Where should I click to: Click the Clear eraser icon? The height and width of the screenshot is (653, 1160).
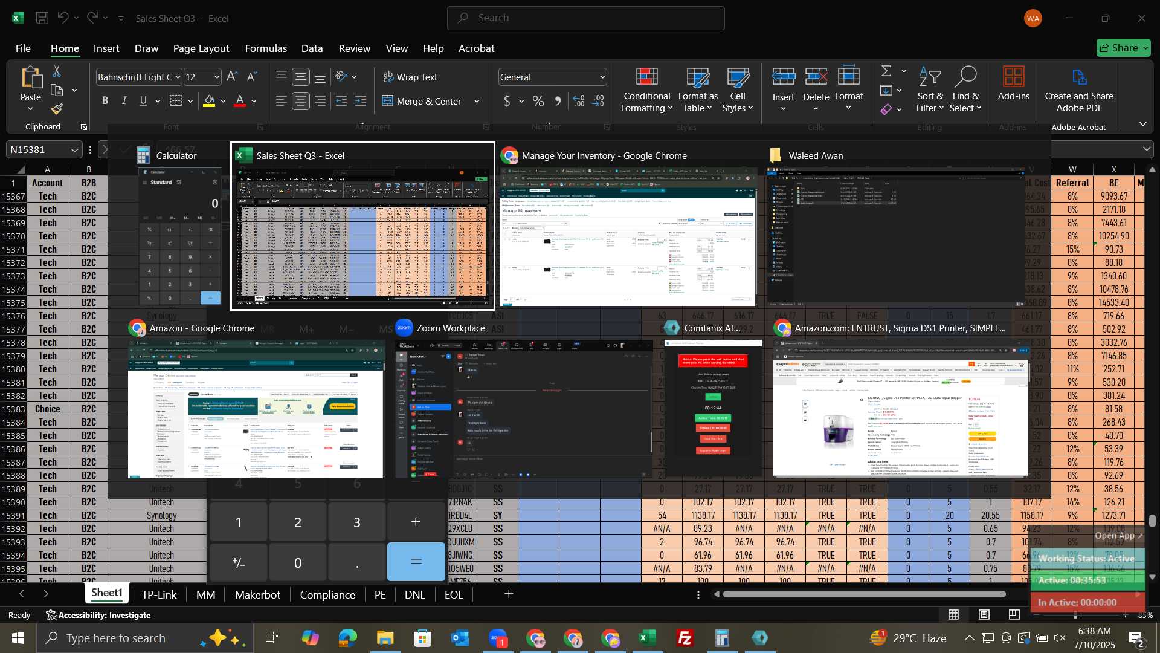tap(886, 109)
